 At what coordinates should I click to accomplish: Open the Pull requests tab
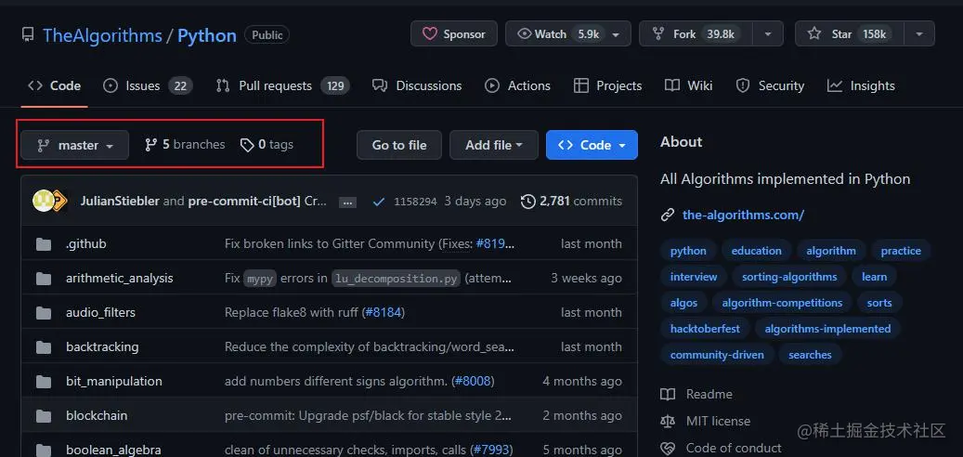283,86
